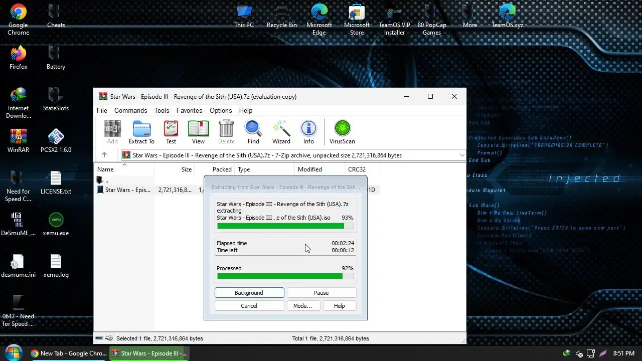Select the xemu.log desktop file

pyautogui.click(x=56, y=266)
